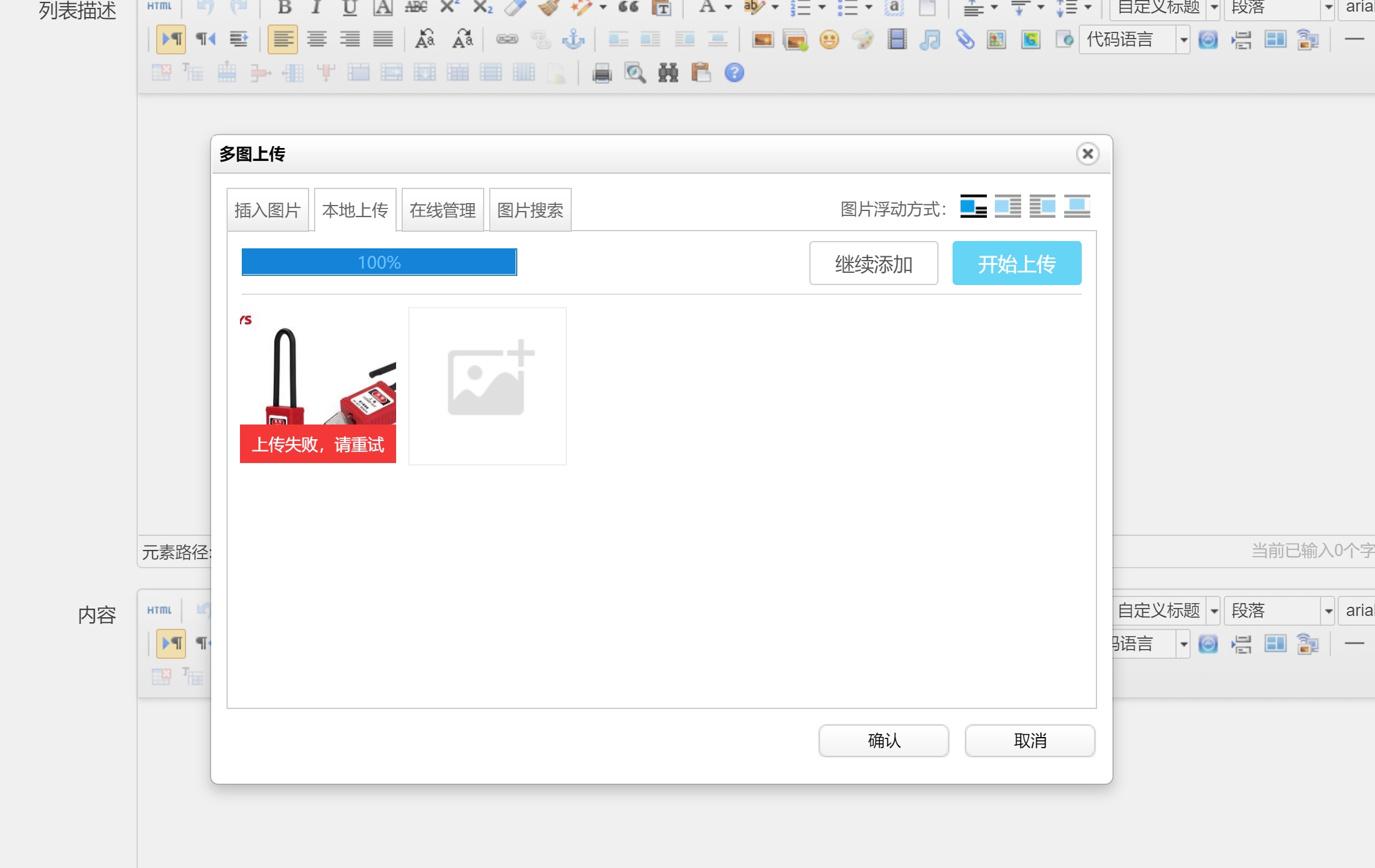Image resolution: width=1375 pixels, height=868 pixels.
Task: Open search and replace with the binoculars icon
Action: pyautogui.click(x=668, y=73)
